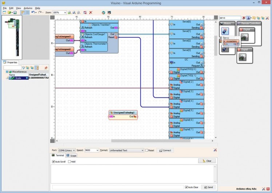Click the red X delete toolbar icon
The image size is (272, 193).
pyautogui.click(x=91, y=12)
